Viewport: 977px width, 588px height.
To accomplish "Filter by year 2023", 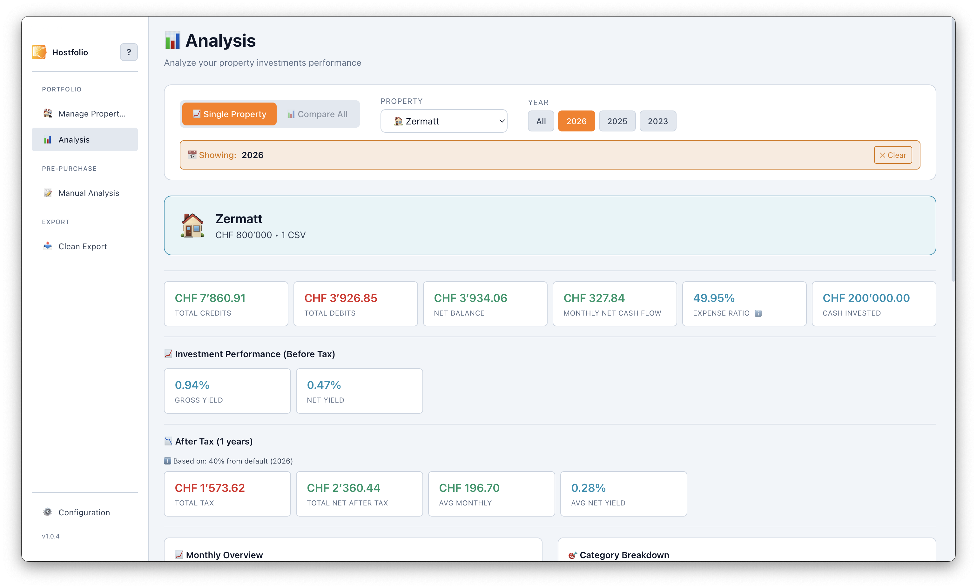I will 657,121.
